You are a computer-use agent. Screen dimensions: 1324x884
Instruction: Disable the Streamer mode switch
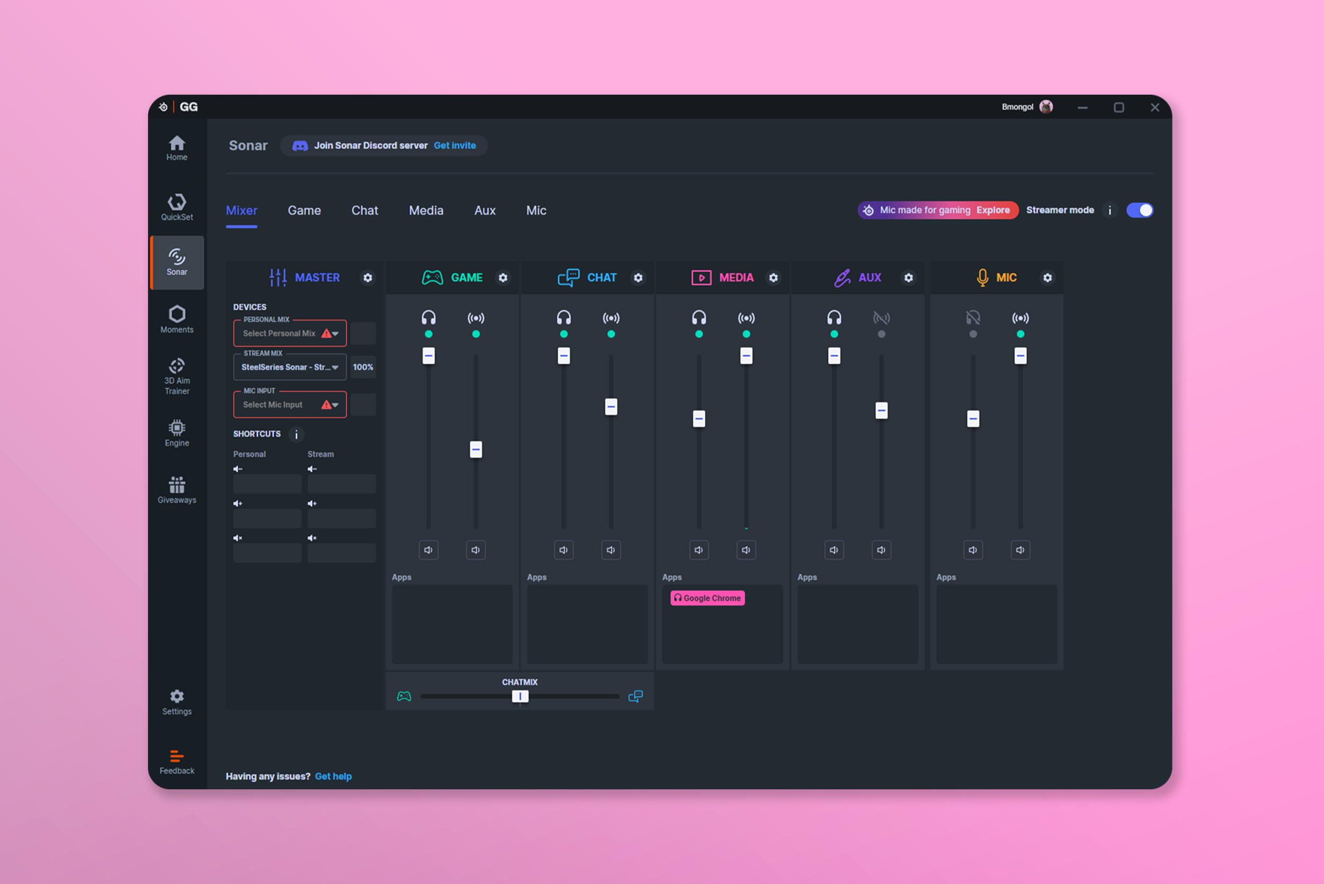(x=1140, y=210)
